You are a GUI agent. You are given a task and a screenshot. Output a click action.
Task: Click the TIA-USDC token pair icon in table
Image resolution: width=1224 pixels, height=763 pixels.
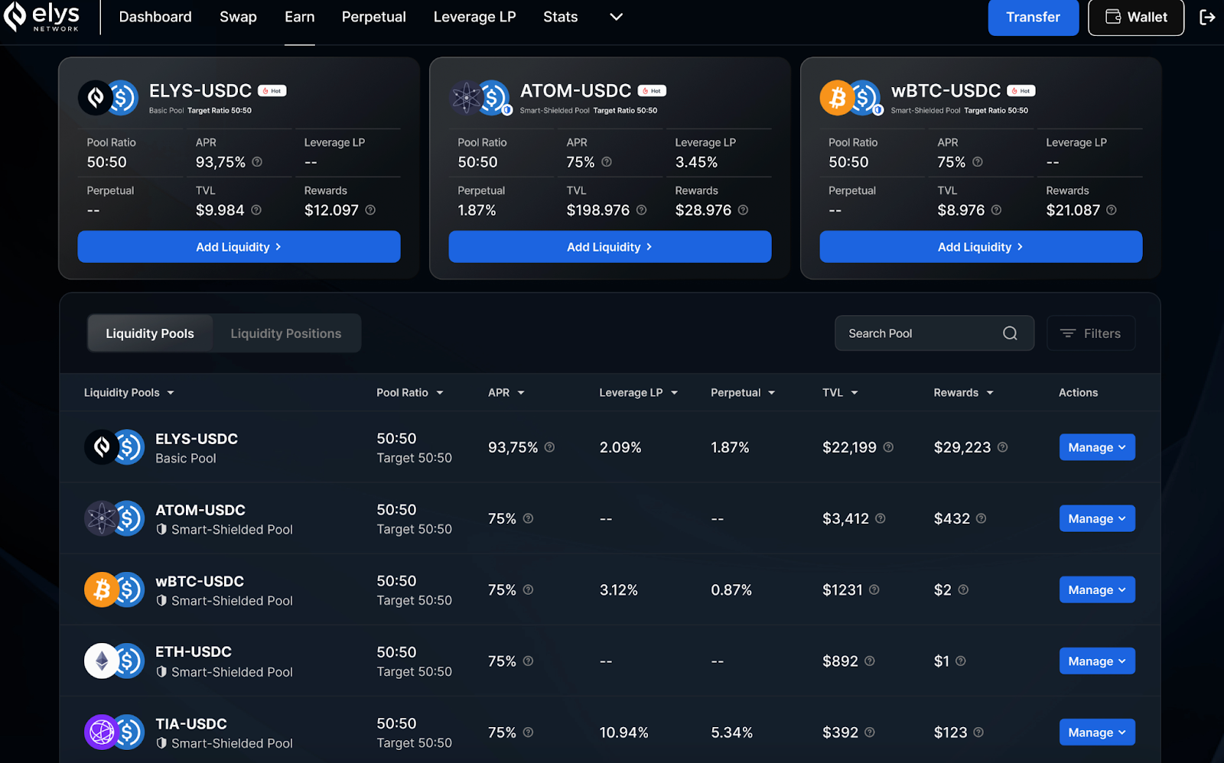114,732
